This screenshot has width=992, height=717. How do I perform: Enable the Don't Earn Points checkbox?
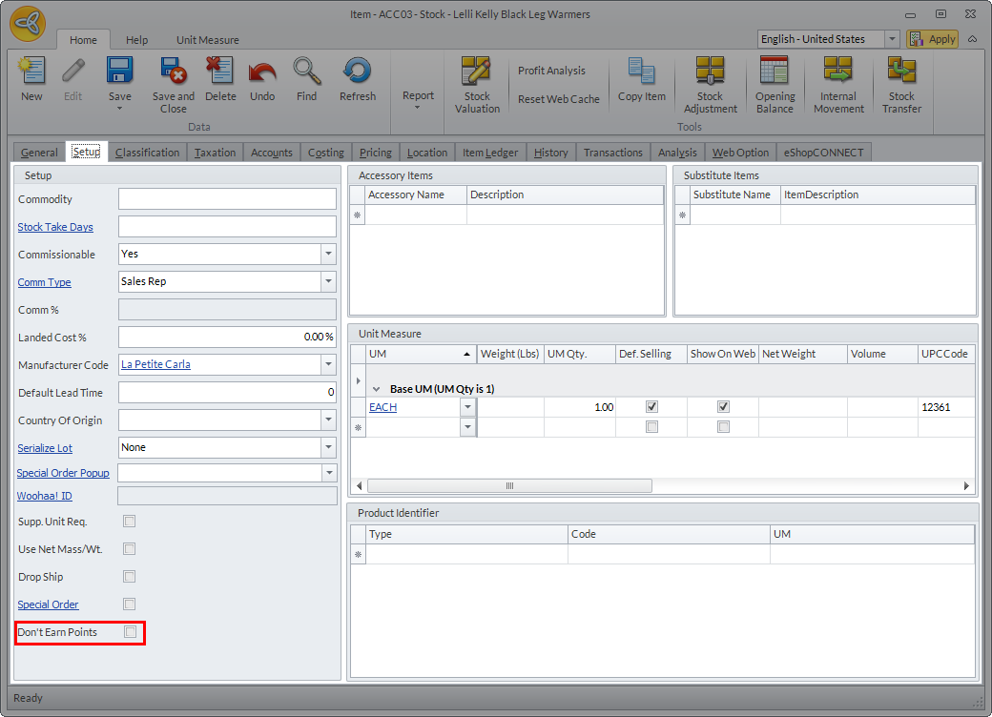pyautogui.click(x=130, y=631)
